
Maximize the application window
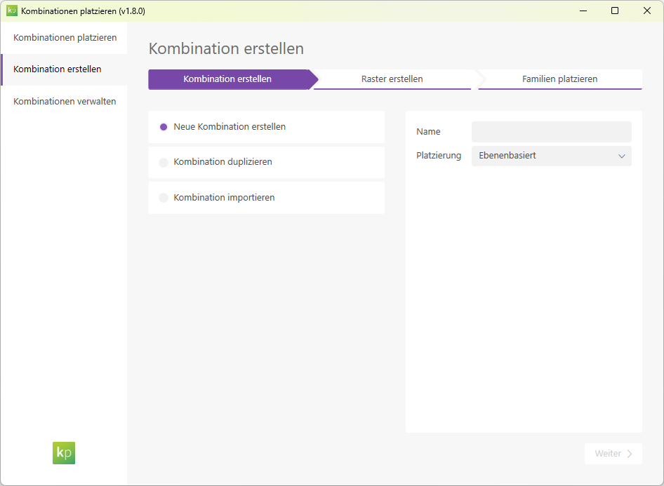[615, 11]
